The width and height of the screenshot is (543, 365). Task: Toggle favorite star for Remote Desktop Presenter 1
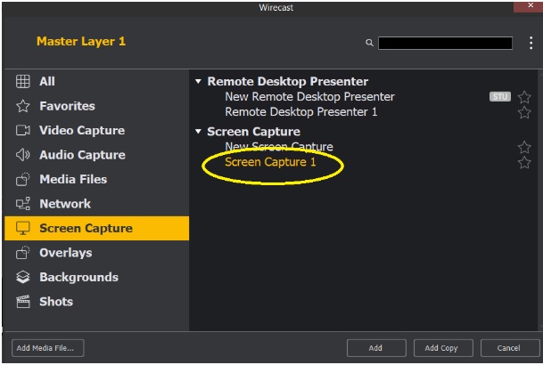pos(524,113)
